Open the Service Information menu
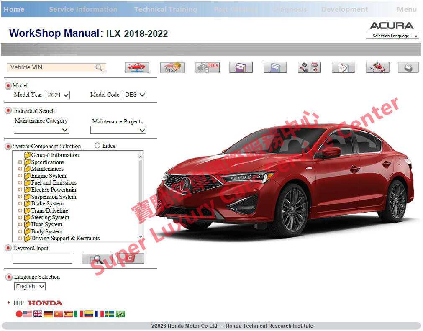 pos(83,9)
